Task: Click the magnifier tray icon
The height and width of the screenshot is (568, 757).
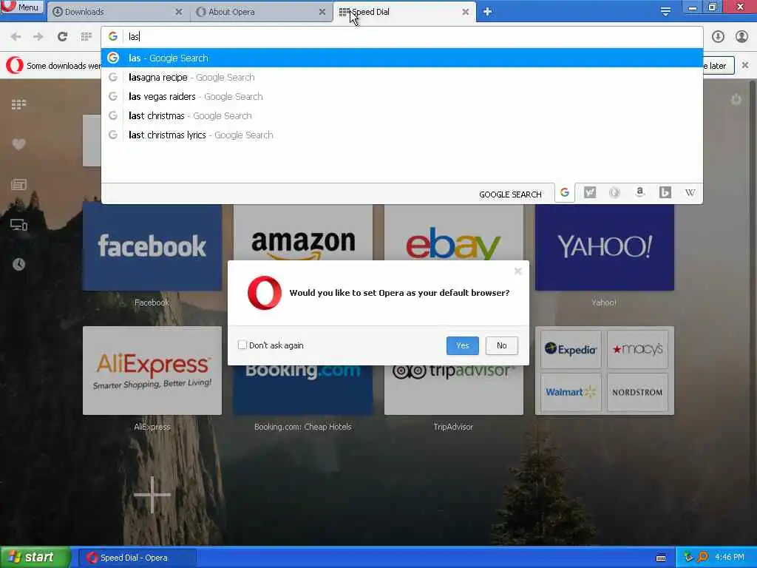Action: click(x=703, y=557)
